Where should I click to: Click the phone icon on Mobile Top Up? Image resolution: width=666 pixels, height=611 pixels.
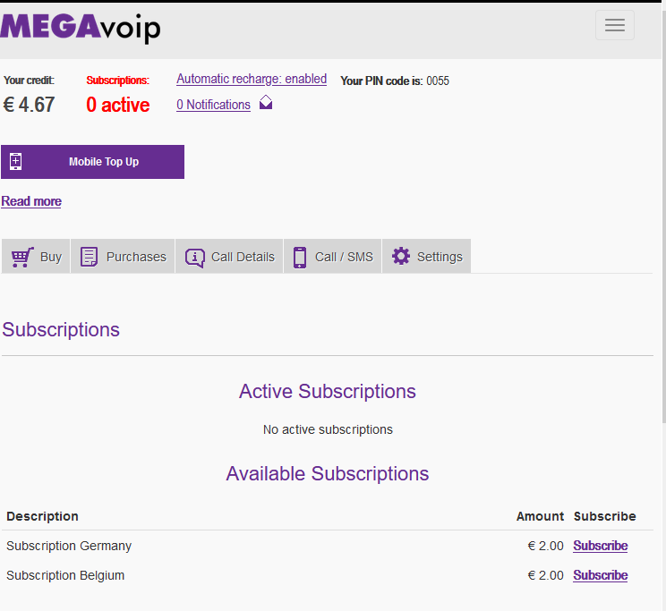coord(15,162)
